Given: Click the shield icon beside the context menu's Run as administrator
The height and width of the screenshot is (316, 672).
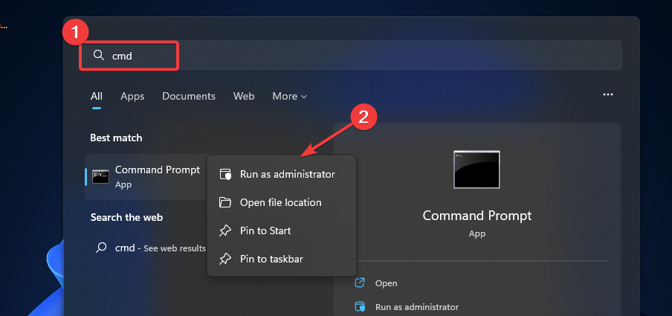Looking at the screenshot, I should 225,175.
